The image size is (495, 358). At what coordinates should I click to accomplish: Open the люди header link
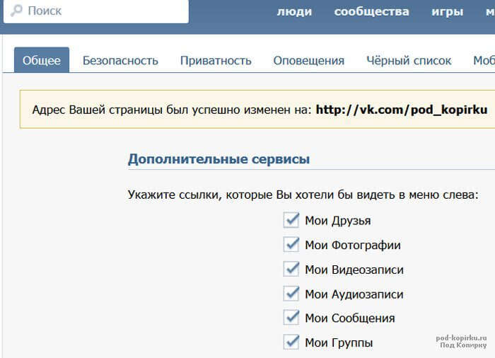[x=294, y=12]
